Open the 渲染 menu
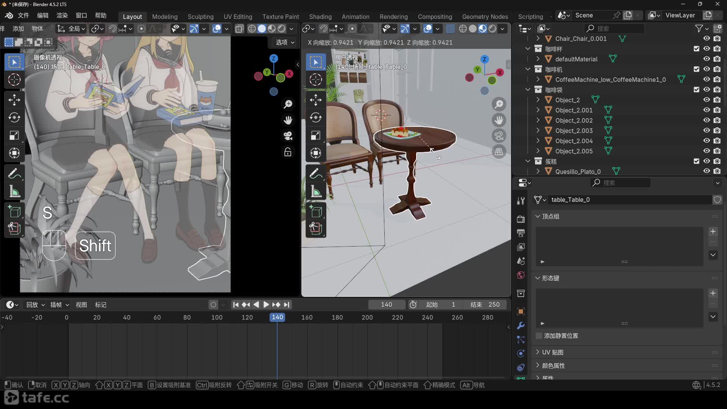 tap(62, 16)
